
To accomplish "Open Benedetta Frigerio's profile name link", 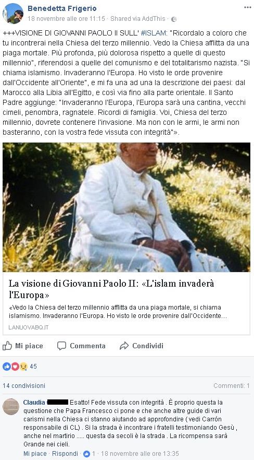I will [62, 8].
